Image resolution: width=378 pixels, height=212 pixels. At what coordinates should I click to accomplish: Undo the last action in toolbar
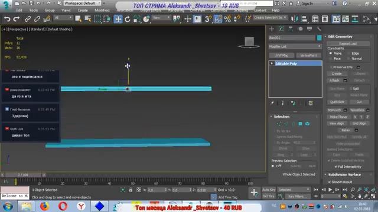[7, 19]
